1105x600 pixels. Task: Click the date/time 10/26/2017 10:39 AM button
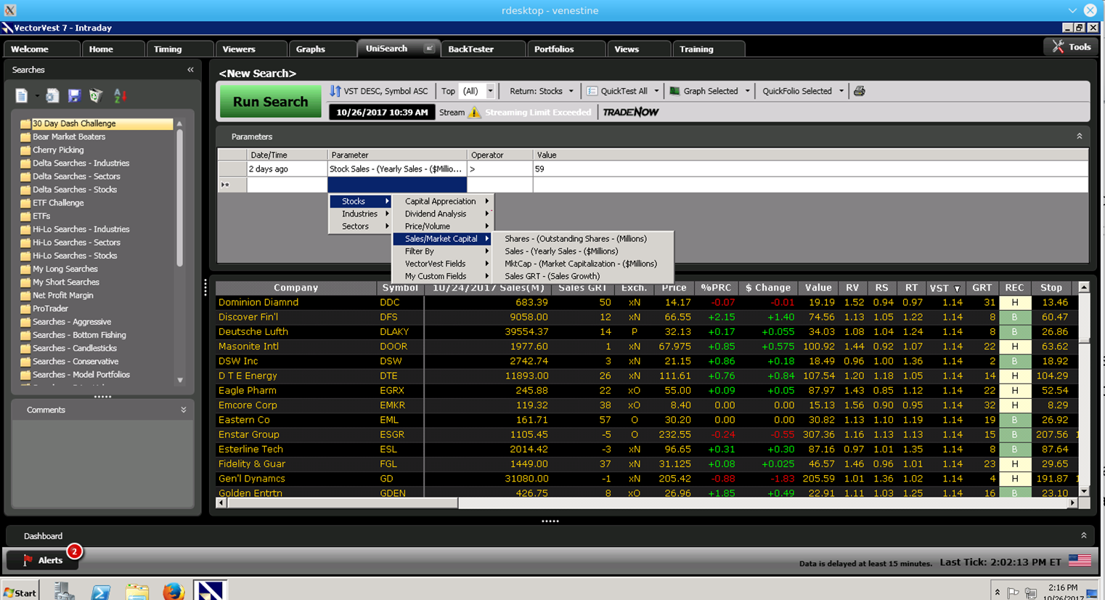(382, 112)
